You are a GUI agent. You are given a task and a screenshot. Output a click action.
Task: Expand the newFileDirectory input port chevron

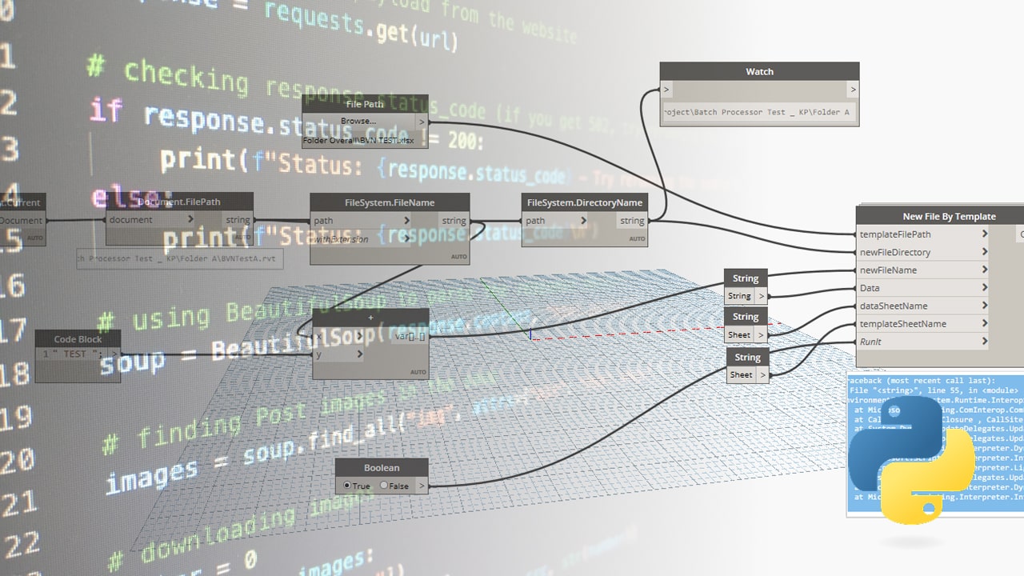coord(984,252)
